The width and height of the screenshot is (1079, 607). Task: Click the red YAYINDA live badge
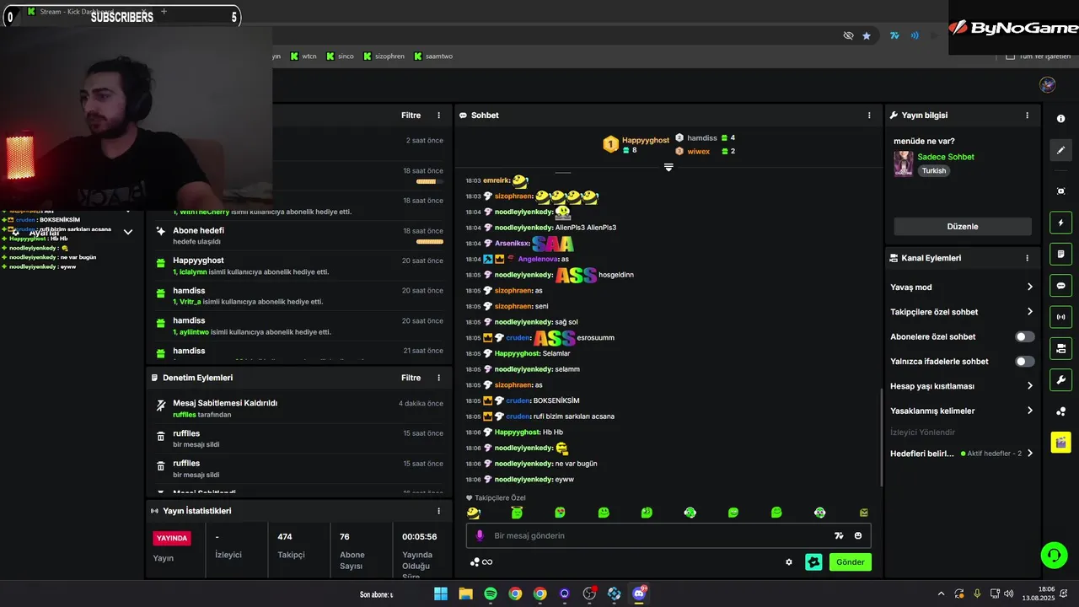click(x=172, y=538)
